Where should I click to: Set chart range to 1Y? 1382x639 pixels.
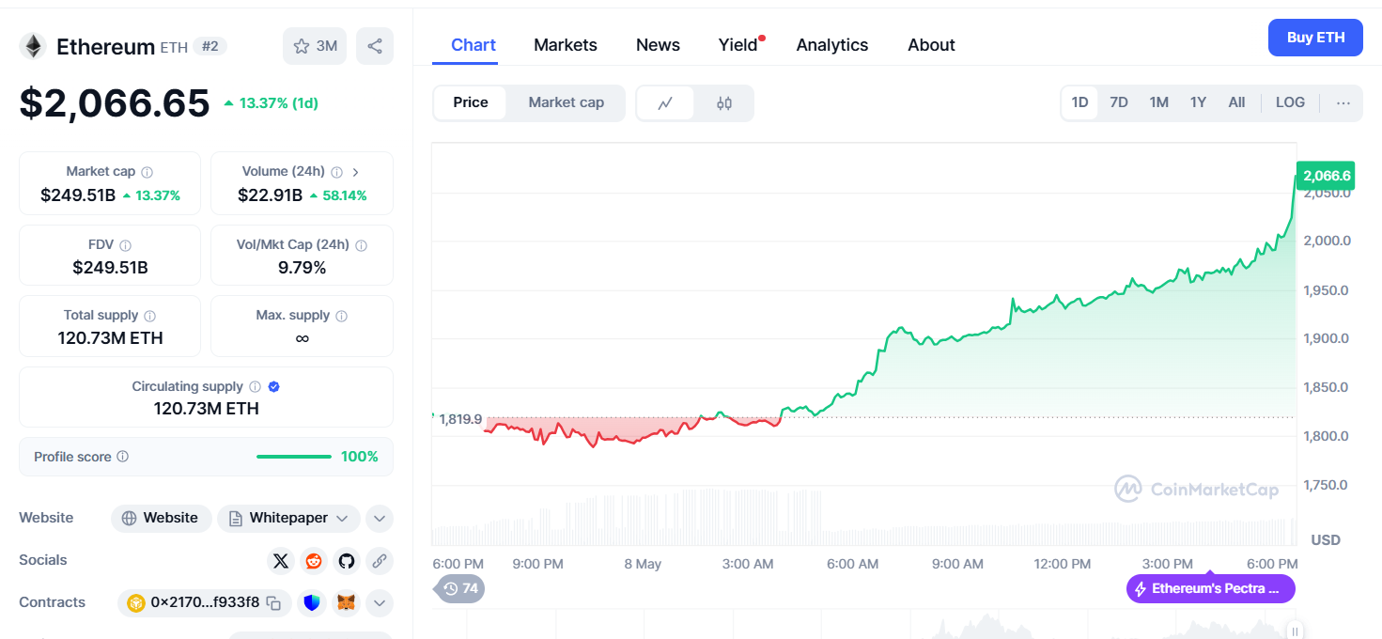coord(1198,102)
